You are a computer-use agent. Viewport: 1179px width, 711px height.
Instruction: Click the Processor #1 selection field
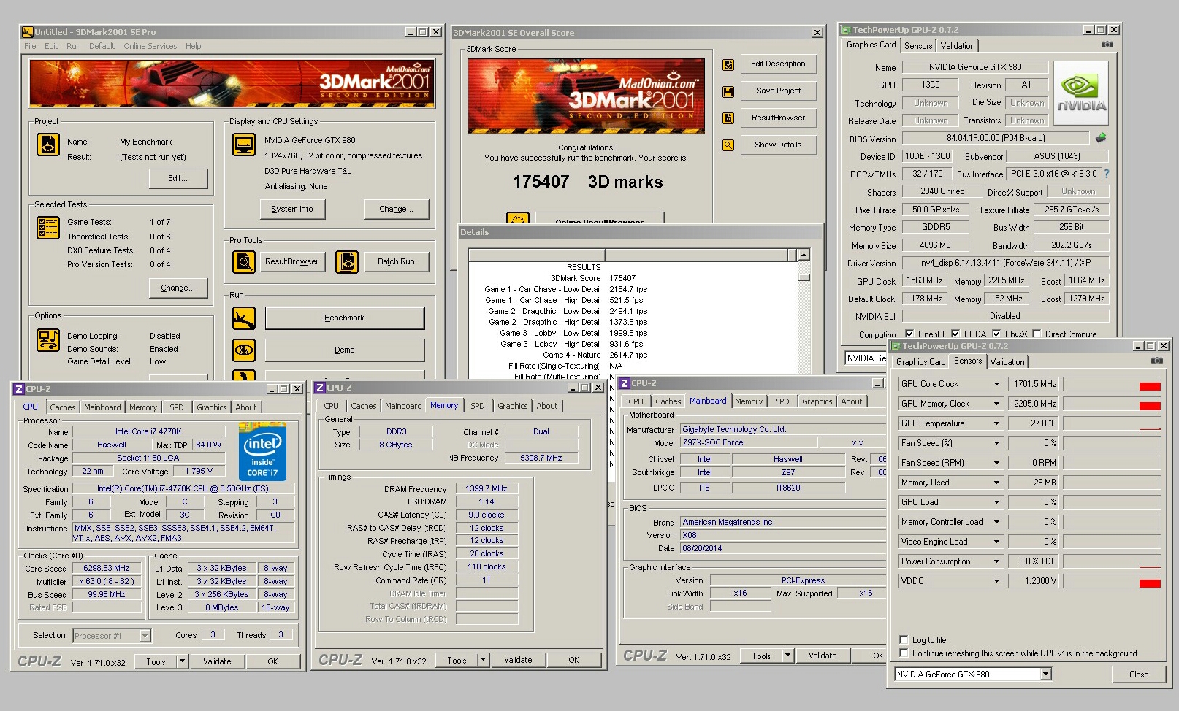point(112,636)
